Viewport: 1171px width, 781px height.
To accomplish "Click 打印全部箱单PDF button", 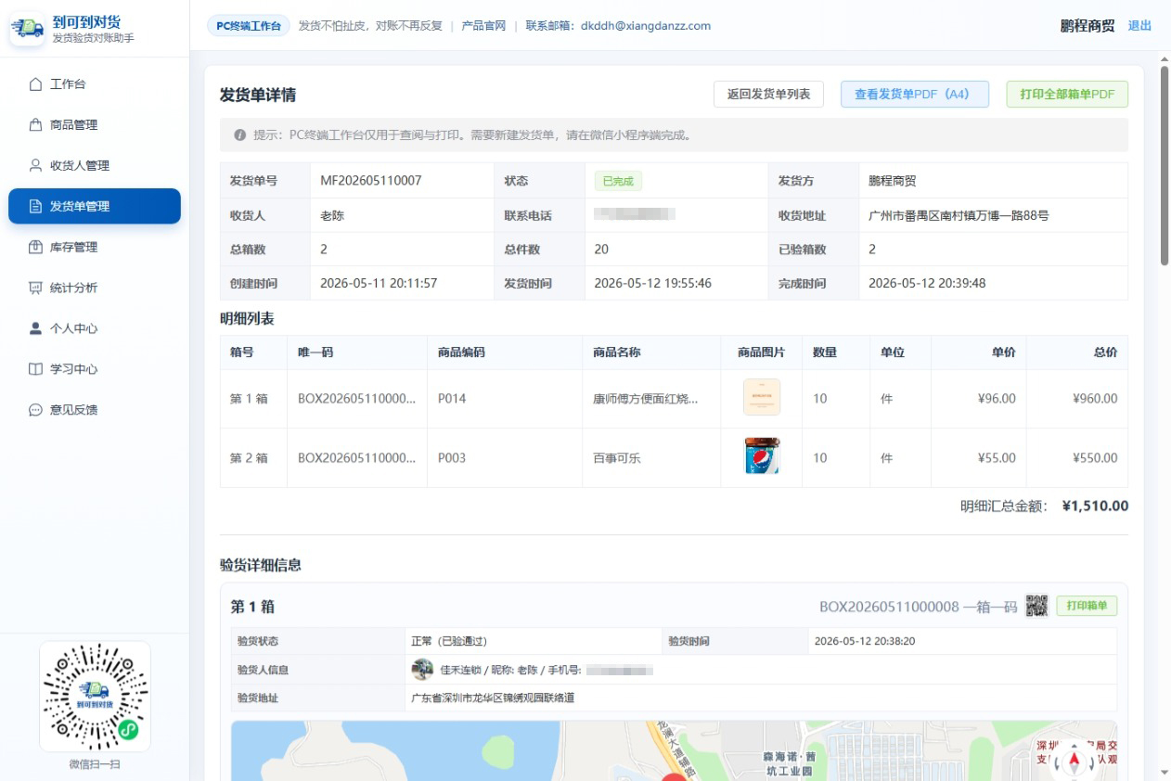I will click(1067, 95).
